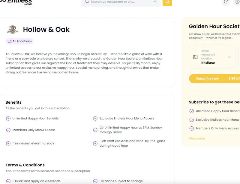This screenshot has width=240, height=184.
Task: Click the map icon in All Locations badge
Action: [10, 41]
